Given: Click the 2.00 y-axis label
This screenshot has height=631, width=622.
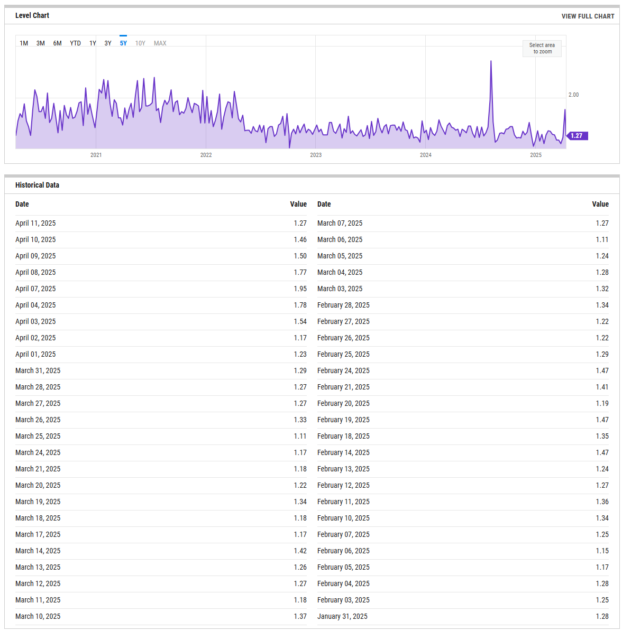Looking at the screenshot, I should pos(574,95).
